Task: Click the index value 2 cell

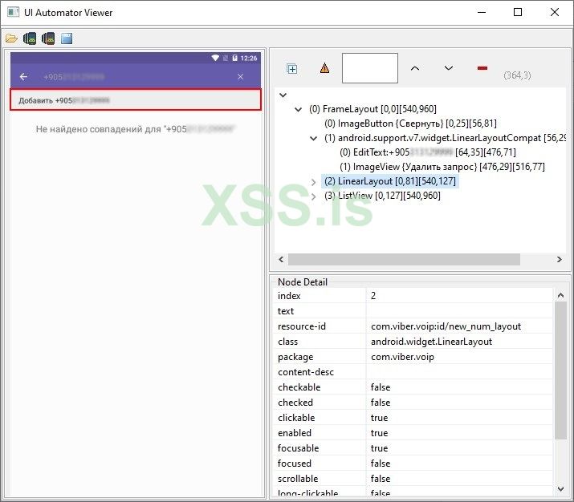Action: [x=459, y=295]
